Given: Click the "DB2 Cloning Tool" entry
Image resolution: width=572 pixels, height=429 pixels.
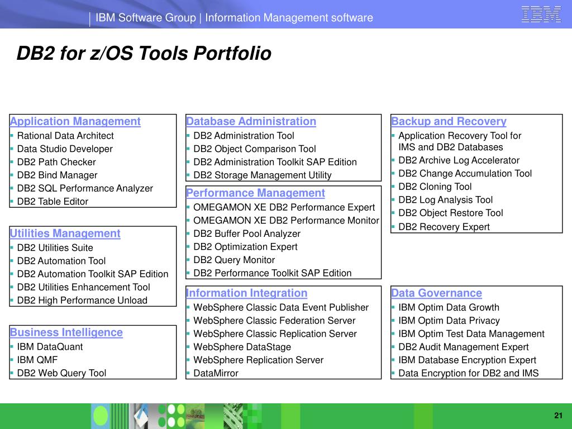Looking at the screenshot, I should (x=435, y=187).
